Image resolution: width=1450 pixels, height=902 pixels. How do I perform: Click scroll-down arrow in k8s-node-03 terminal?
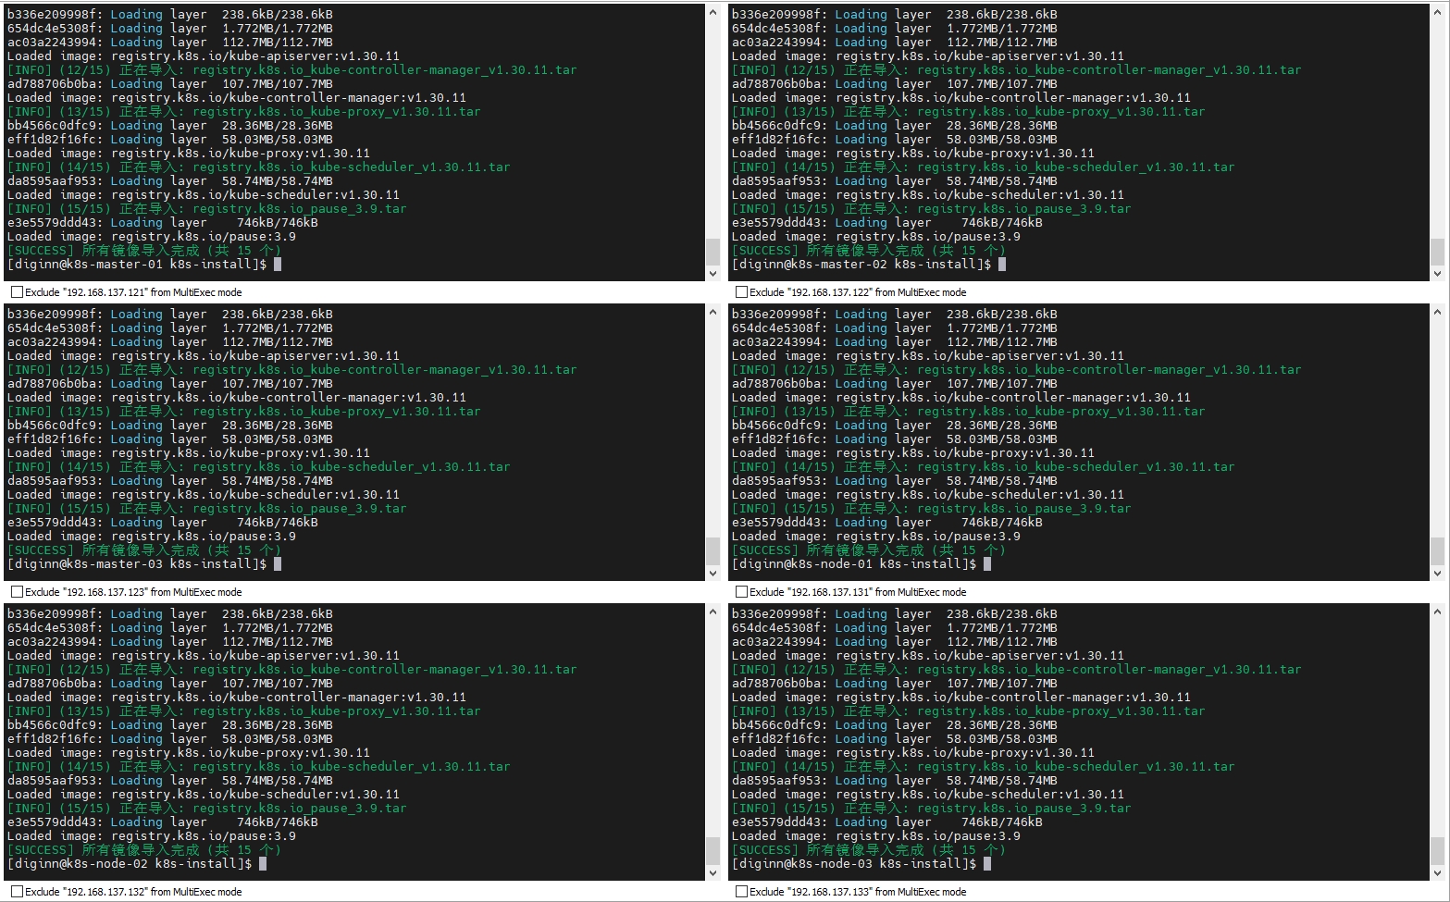[1437, 872]
